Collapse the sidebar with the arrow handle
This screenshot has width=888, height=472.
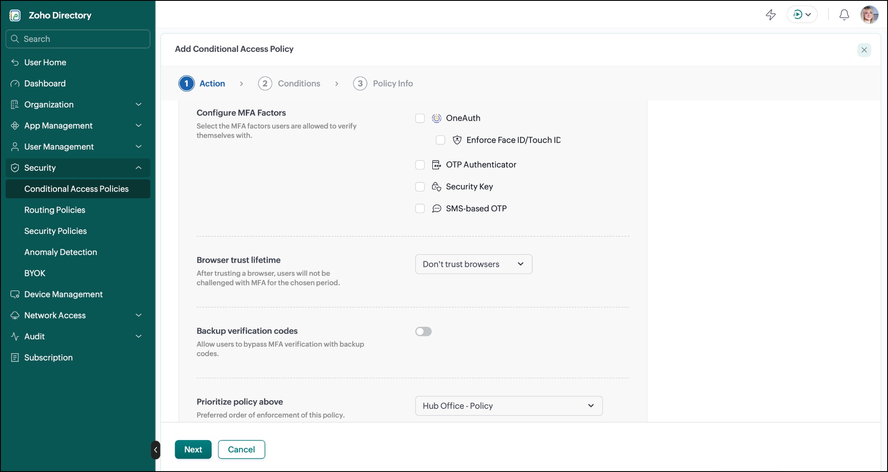[156, 450]
